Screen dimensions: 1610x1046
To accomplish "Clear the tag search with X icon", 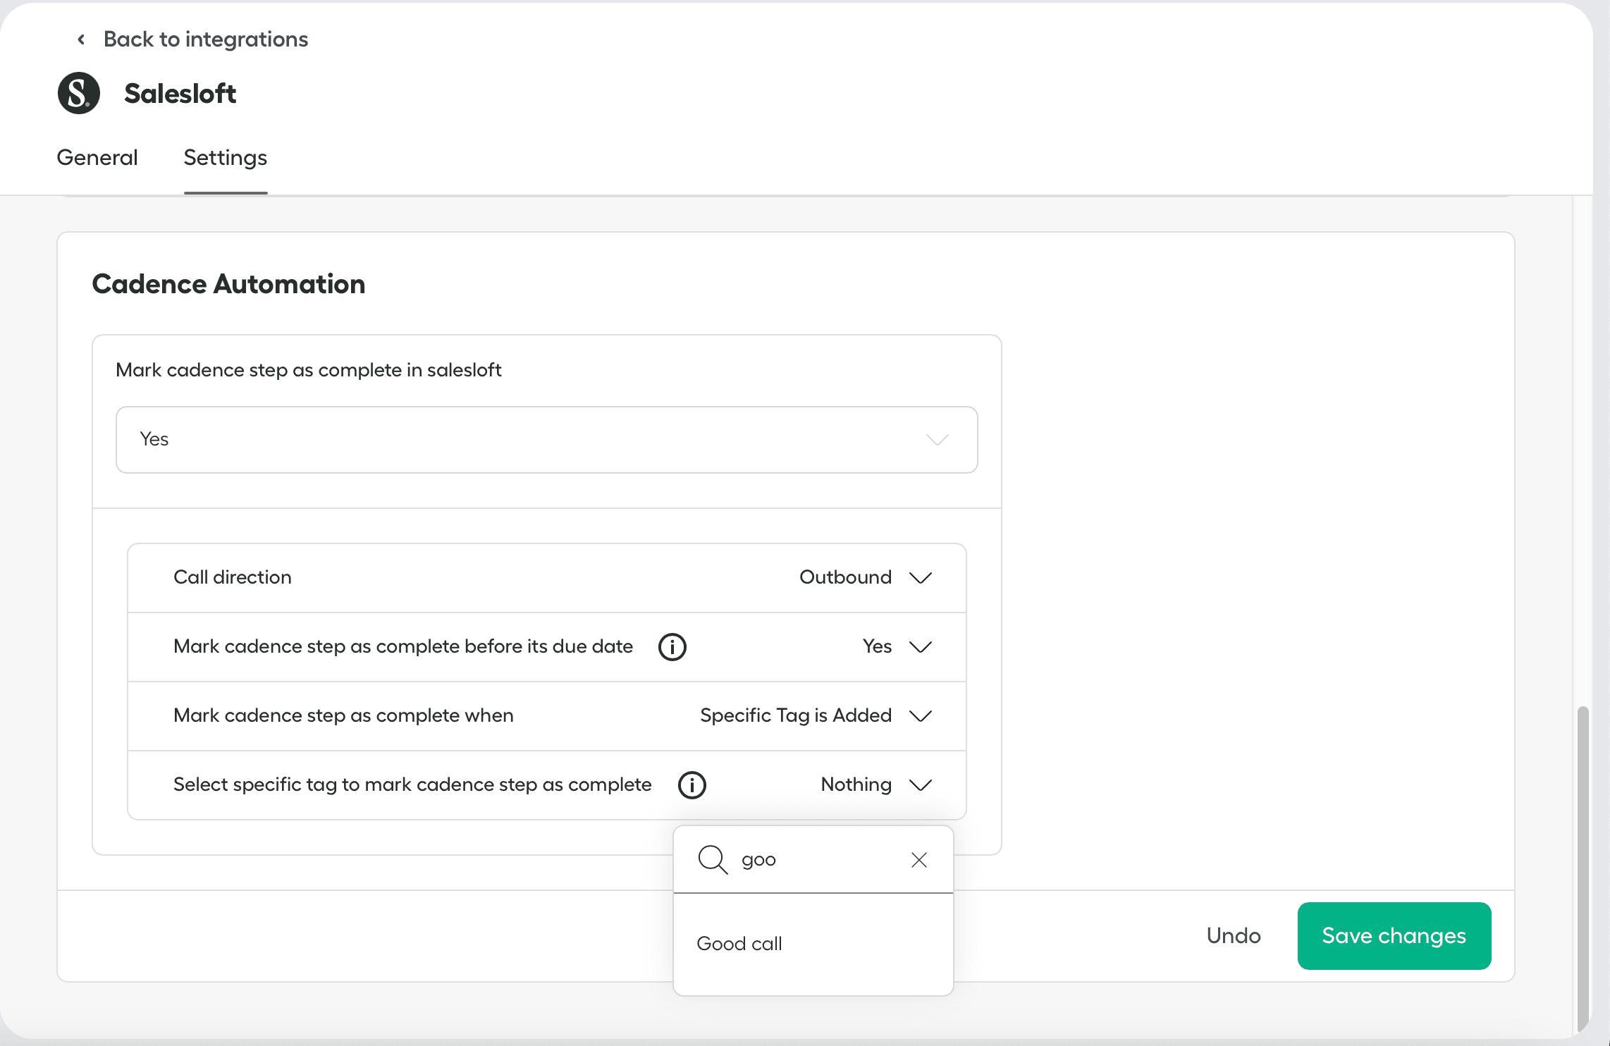I will [918, 860].
